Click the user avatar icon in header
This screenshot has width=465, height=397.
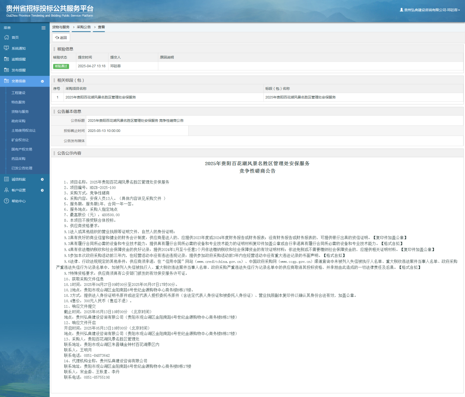(401, 10)
